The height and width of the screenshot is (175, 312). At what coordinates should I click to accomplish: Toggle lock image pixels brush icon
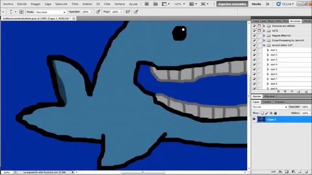[x=267, y=113]
